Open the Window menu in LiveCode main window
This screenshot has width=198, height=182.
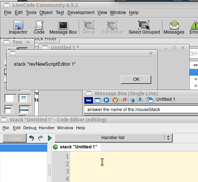click(x=118, y=13)
